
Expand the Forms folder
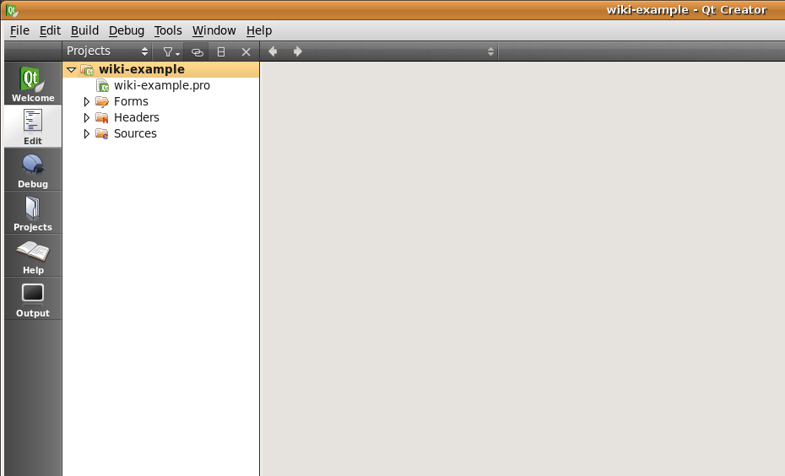(x=86, y=102)
